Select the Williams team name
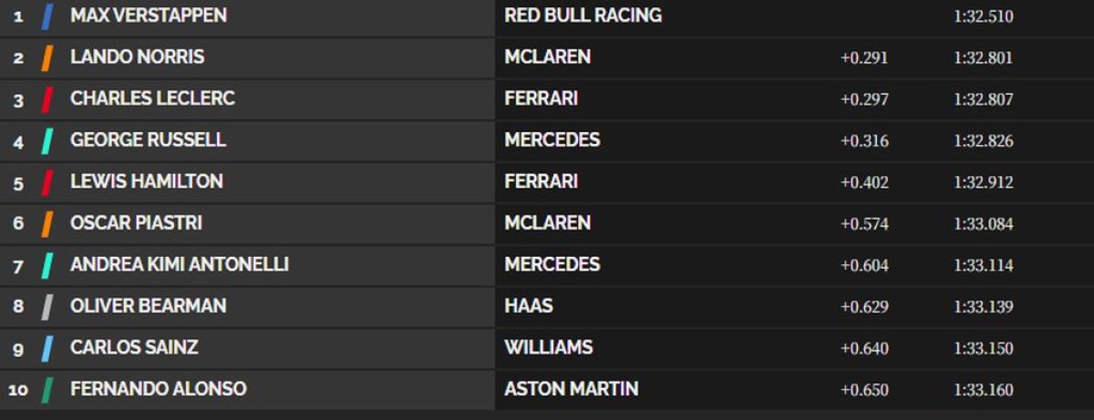 coord(548,347)
